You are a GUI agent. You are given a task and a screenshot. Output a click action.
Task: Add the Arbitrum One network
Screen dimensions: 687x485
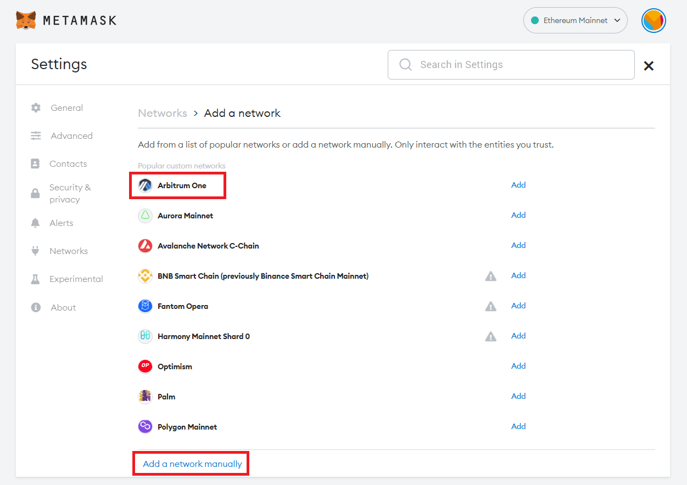518,185
